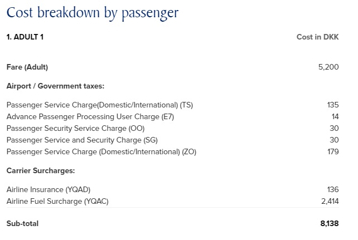Click the "Carrier Surcharges:" section heading

(x=40, y=170)
